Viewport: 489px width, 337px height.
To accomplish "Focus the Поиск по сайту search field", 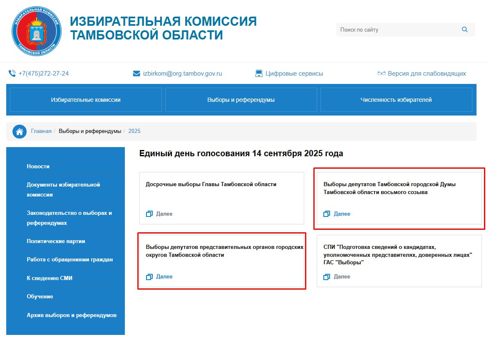I will (x=405, y=30).
